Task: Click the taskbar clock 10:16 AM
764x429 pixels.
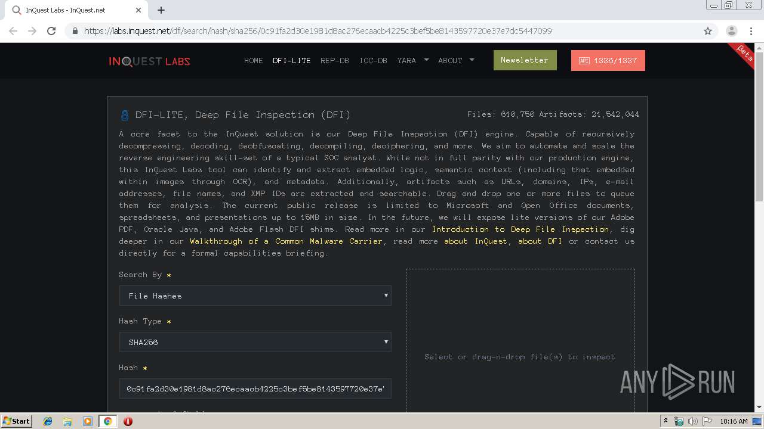Action: [734, 421]
